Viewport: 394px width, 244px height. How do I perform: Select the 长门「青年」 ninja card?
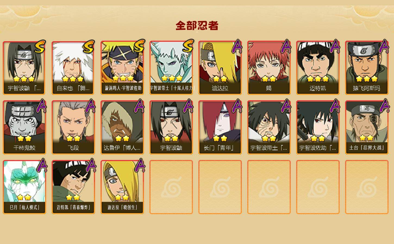[220, 127]
